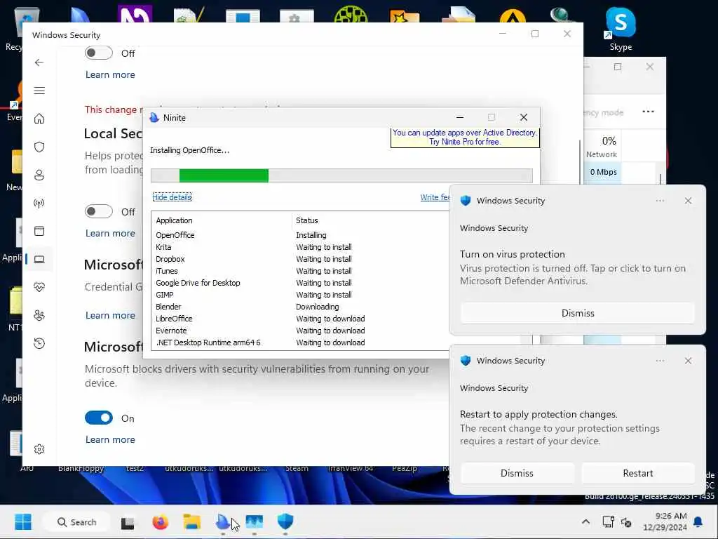The height and width of the screenshot is (539, 718).
Task: Dismiss the virus protection notification
Action: pyautogui.click(x=578, y=313)
